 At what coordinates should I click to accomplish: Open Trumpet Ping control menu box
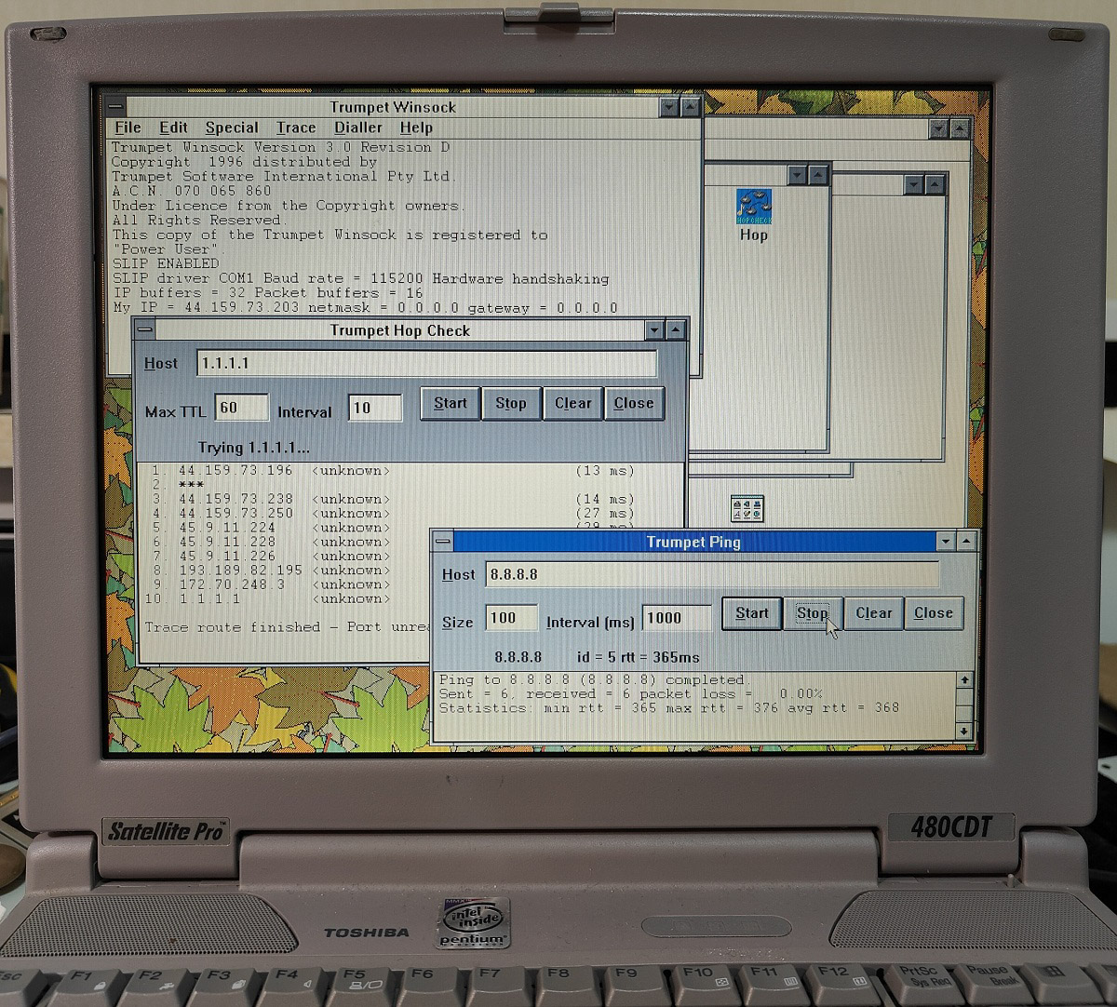443,542
